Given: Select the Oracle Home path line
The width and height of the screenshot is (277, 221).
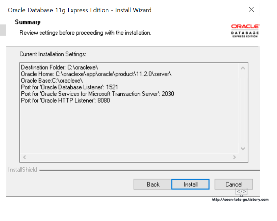Looking at the screenshot, I should pyautogui.click(x=96, y=74).
